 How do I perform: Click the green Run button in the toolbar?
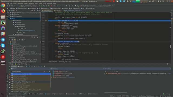[x=39, y=6]
